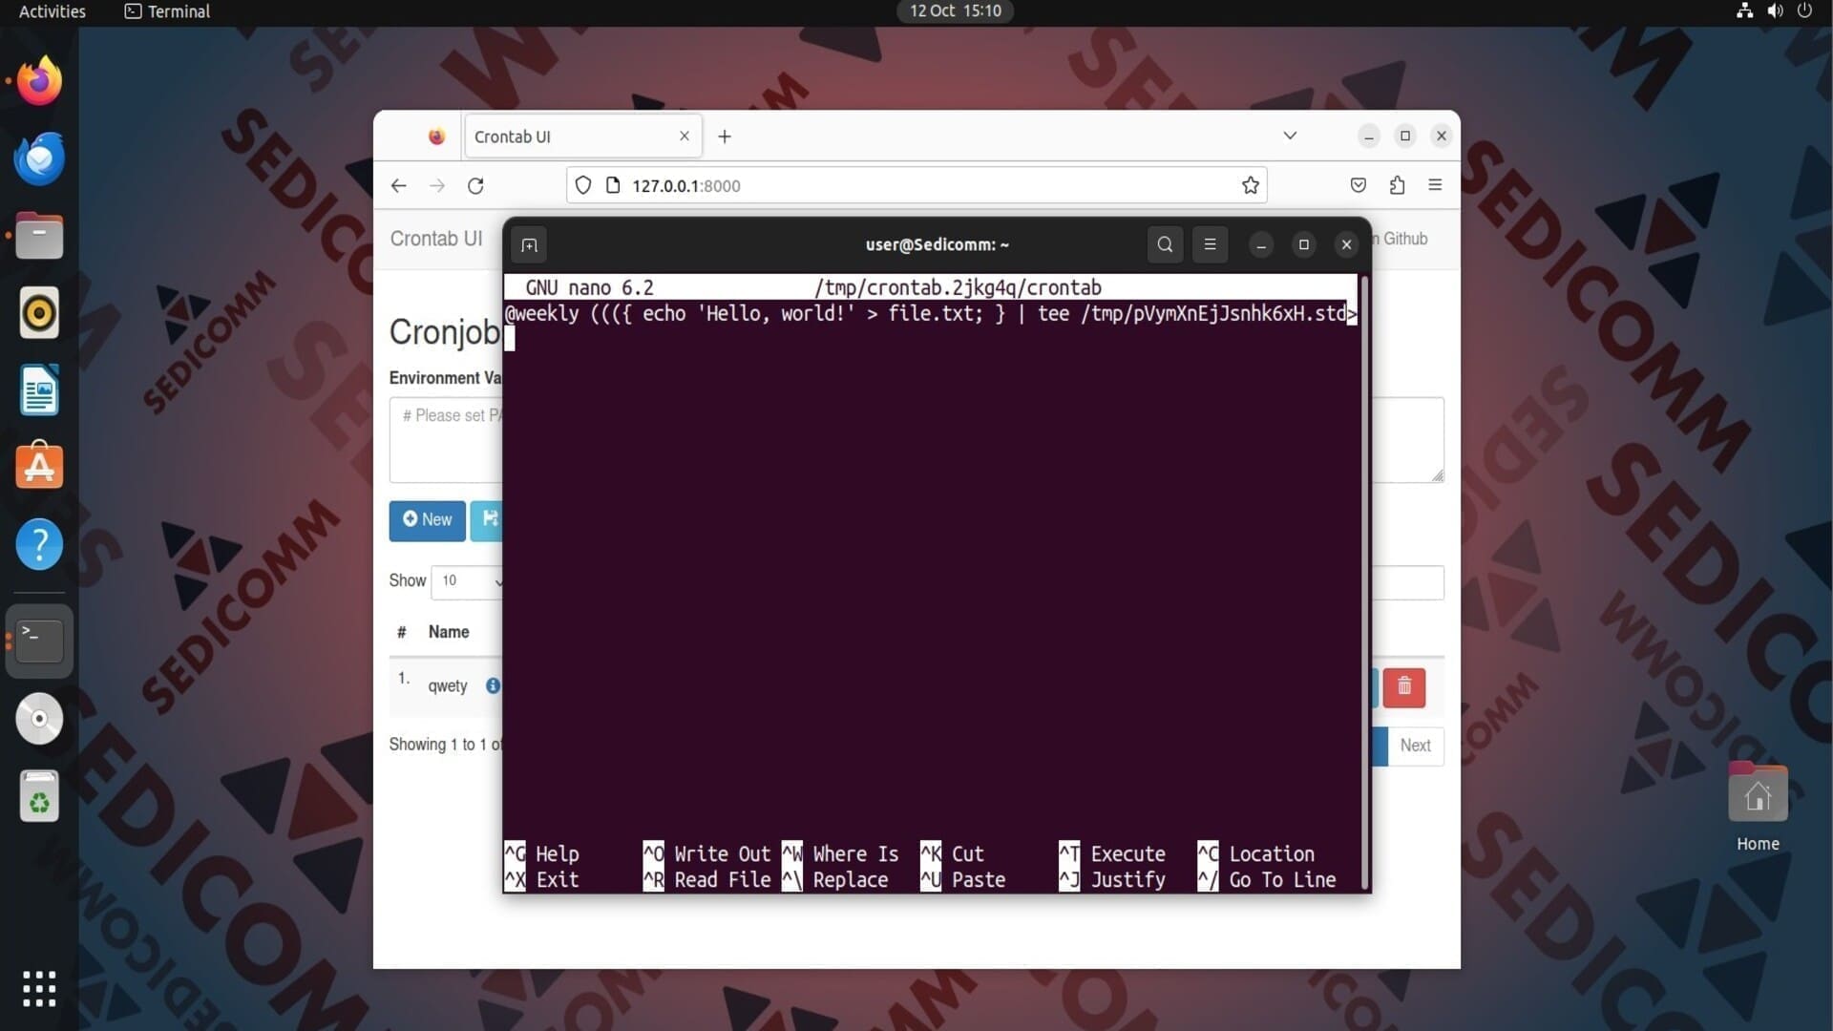Delete the qwety job with trash button

[x=1403, y=687]
